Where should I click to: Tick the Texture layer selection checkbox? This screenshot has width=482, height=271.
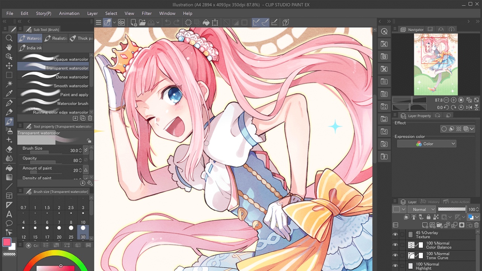[x=402, y=234]
